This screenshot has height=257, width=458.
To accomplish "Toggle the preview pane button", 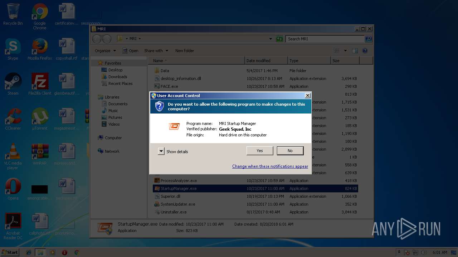I will click(355, 51).
